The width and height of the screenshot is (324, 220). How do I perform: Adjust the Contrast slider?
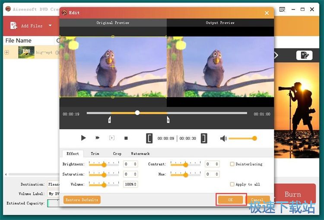coord(186,164)
